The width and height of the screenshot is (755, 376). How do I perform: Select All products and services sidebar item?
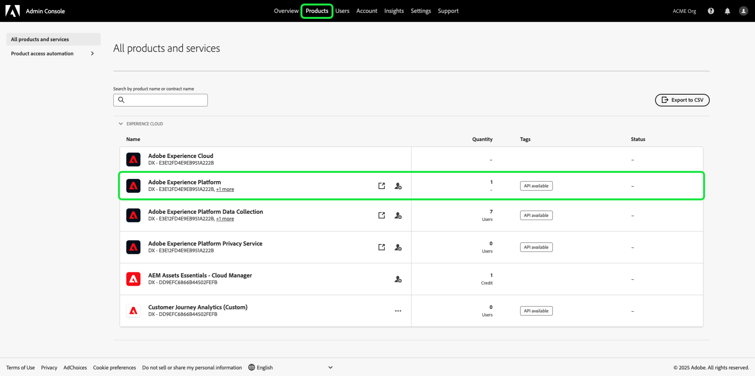pos(53,39)
